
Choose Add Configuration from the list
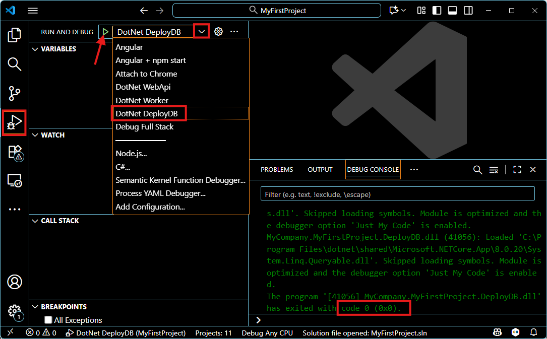coord(151,207)
